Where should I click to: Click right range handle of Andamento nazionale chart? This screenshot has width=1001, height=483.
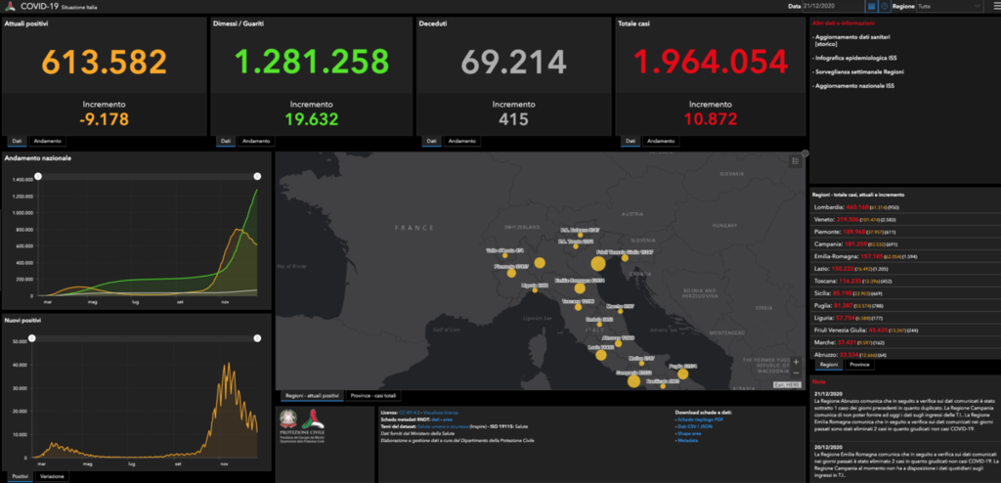(x=257, y=176)
